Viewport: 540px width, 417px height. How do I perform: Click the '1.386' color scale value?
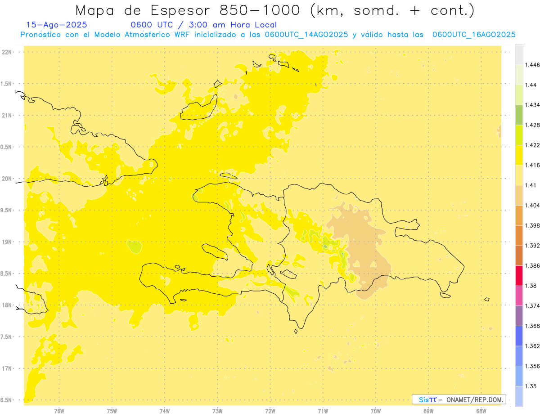click(533, 265)
